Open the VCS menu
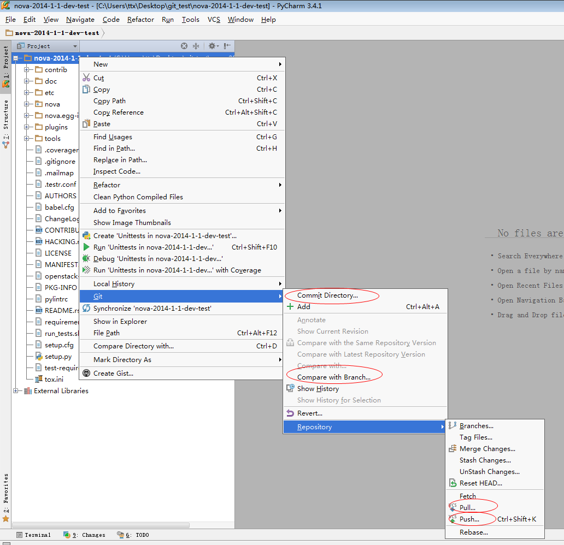Viewport: 564px width, 545px height. (x=214, y=20)
